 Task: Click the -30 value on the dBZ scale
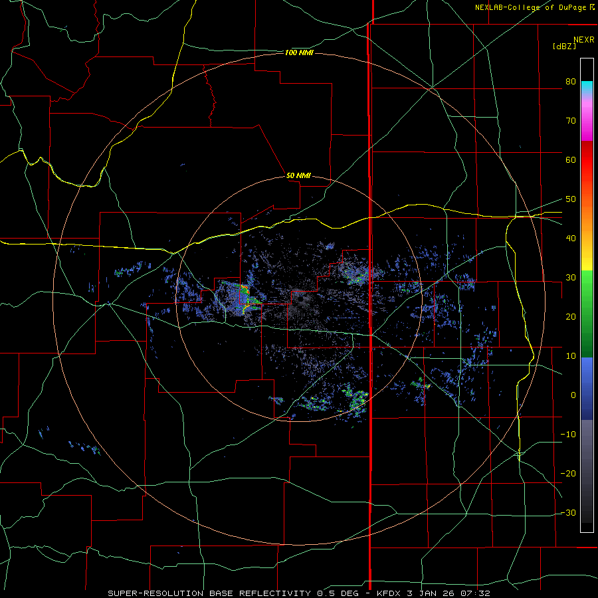pyautogui.click(x=568, y=513)
